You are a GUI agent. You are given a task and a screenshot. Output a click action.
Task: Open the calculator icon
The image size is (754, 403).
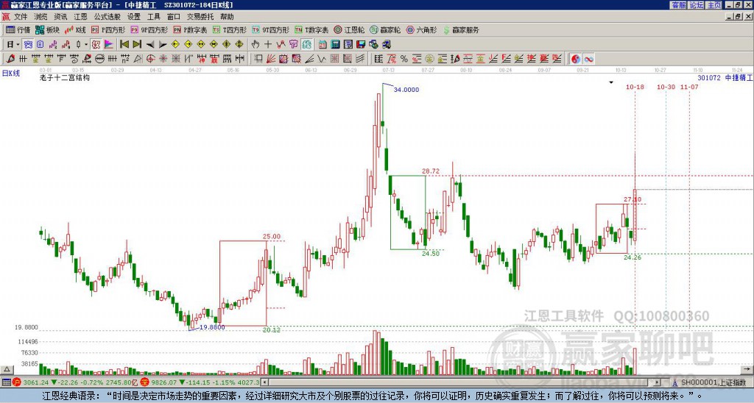point(336,44)
